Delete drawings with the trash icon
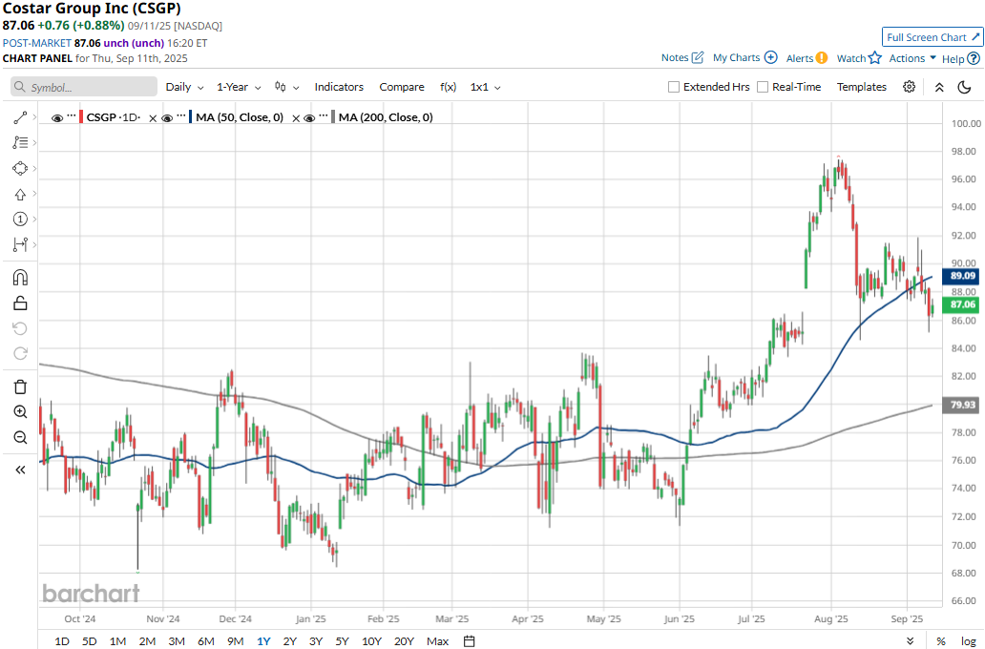 pyautogui.click(x=20, y=387)
